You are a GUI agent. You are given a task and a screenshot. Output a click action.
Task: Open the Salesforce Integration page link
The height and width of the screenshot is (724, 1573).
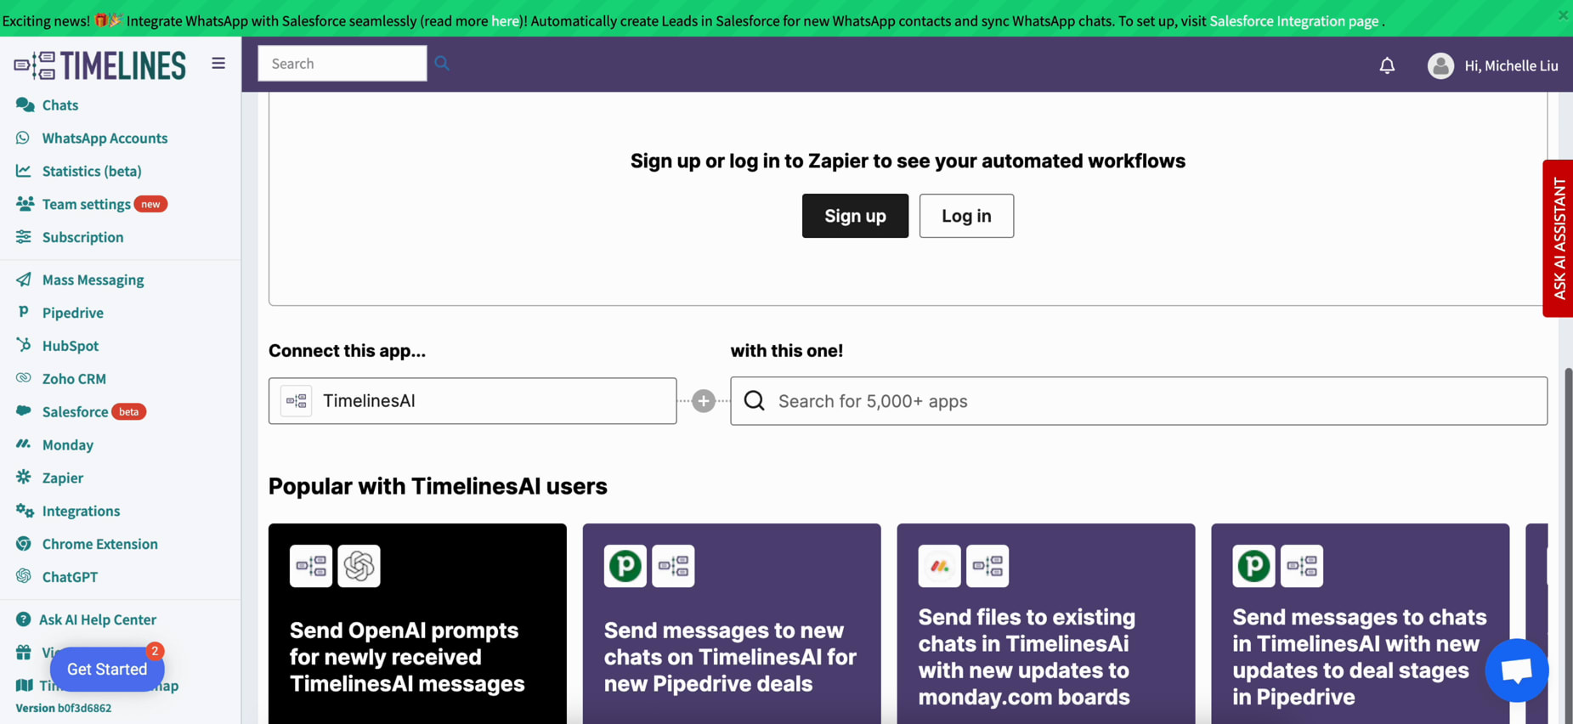click(x=1293, y=20)
